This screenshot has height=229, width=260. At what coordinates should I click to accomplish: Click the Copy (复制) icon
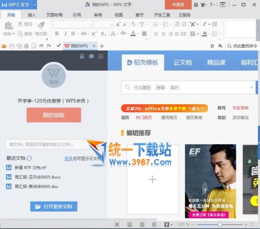(20, 34)
